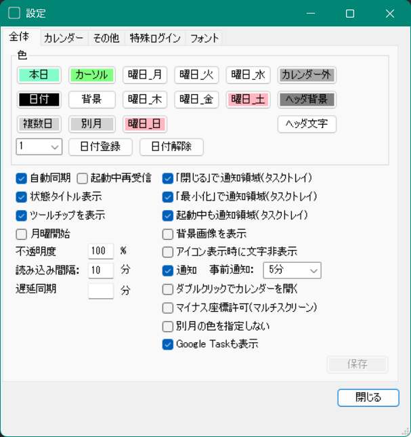Open the 特殊ログイン tab
Image resolution: width=411 pixels, height=437 pixels.
coord(155,38)
